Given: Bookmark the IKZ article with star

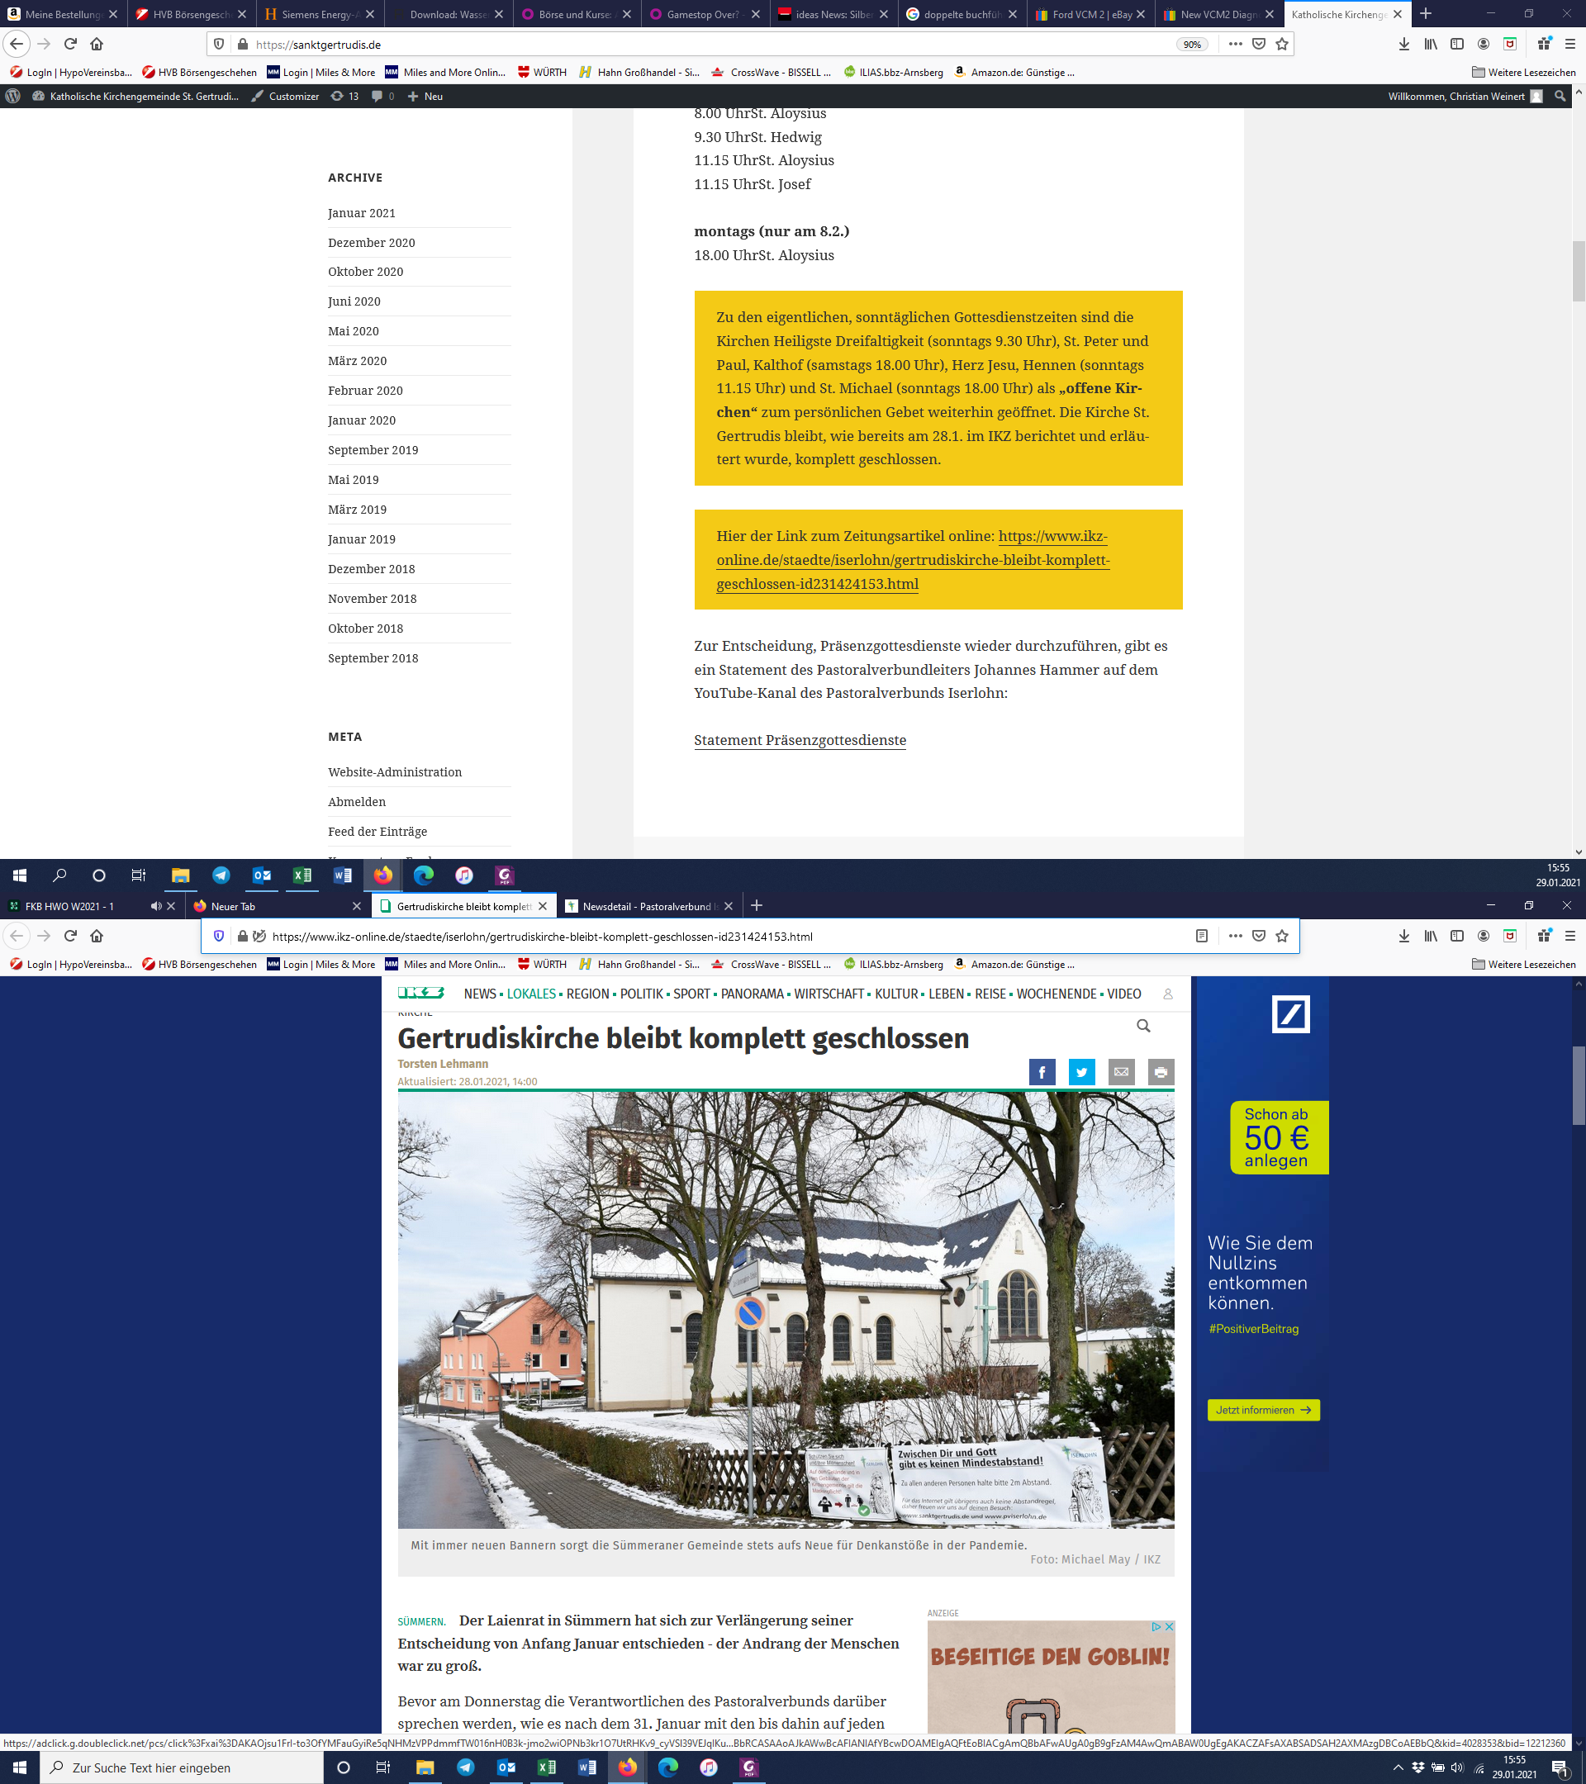Looking at the screenshot, I should click(x=1281, y=936).
